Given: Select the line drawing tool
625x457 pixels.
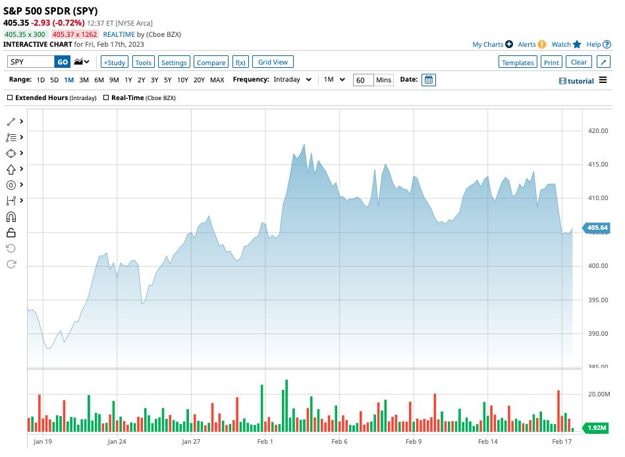Looking at the screenshot, I should pyautogui.click(x=11, y=122).
